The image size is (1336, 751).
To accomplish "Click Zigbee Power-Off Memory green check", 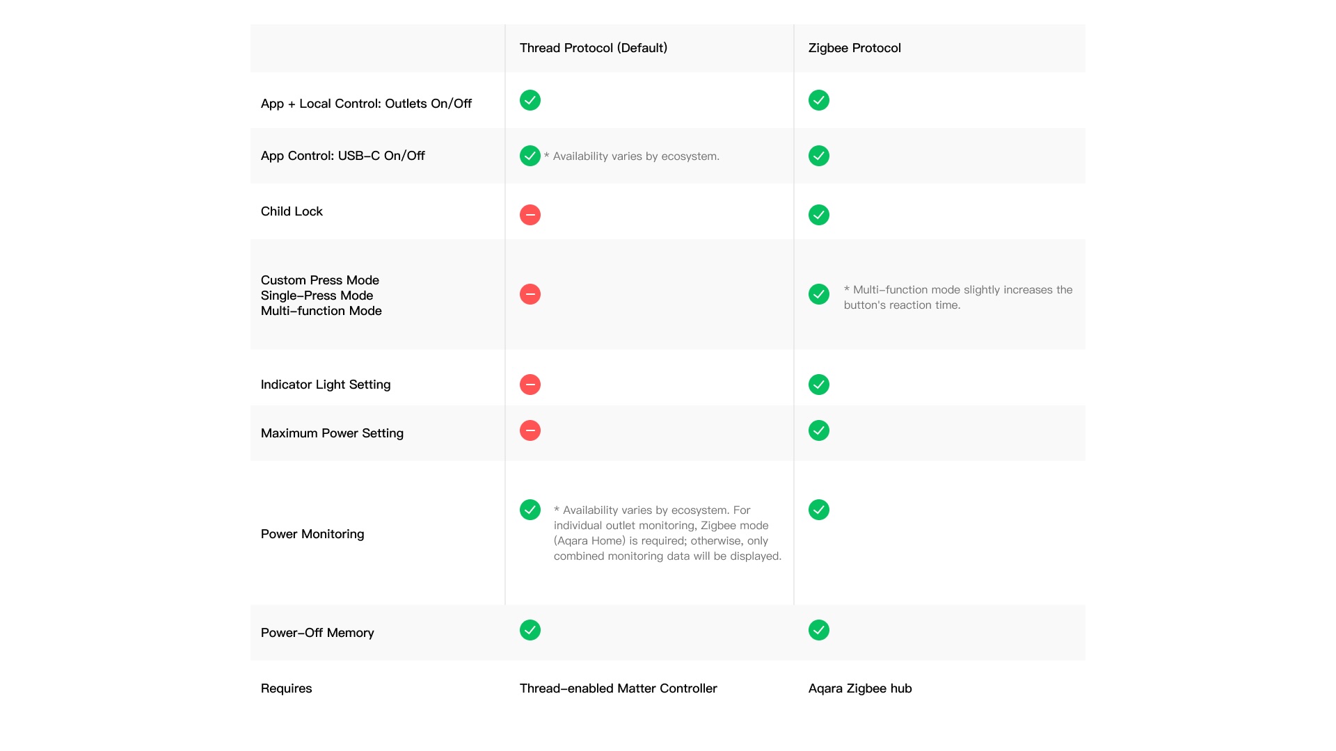I will click(818, 630).
